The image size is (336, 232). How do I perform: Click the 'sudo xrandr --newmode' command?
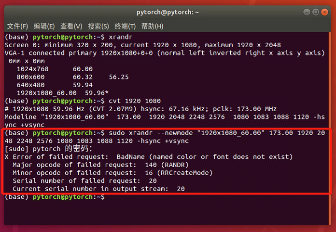pyautogui.click(x=151, y=133)
